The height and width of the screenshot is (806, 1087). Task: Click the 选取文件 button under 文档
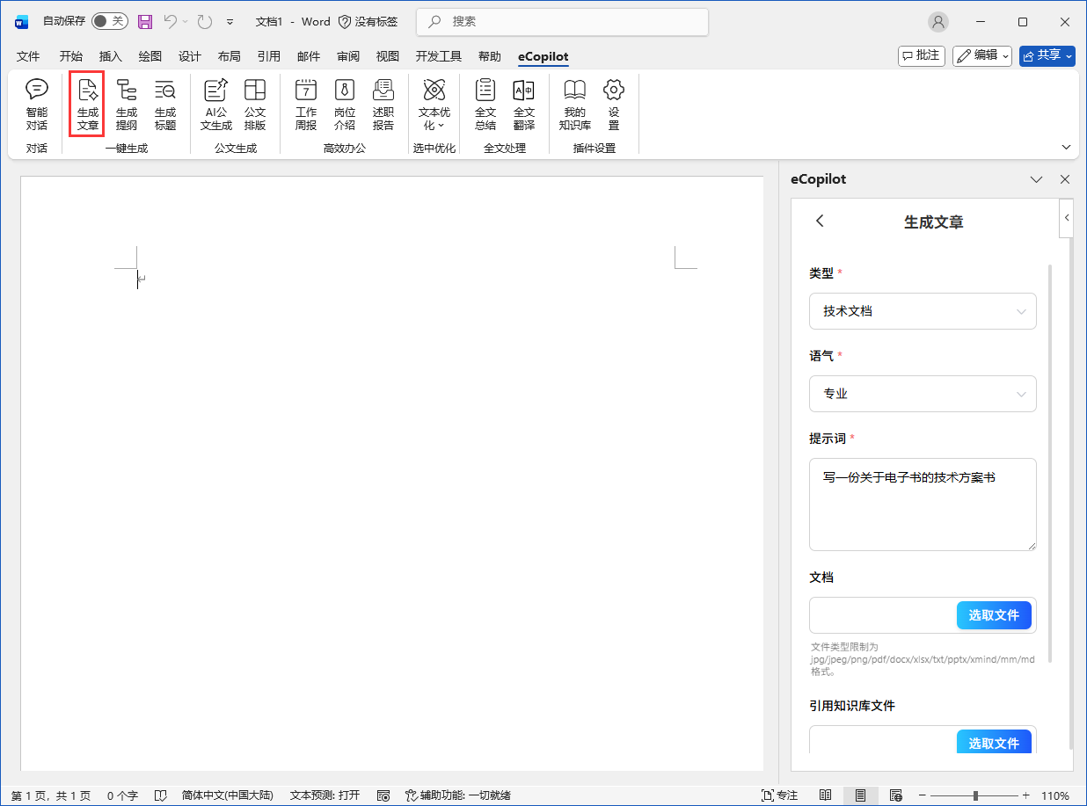[x=995, y=615]
